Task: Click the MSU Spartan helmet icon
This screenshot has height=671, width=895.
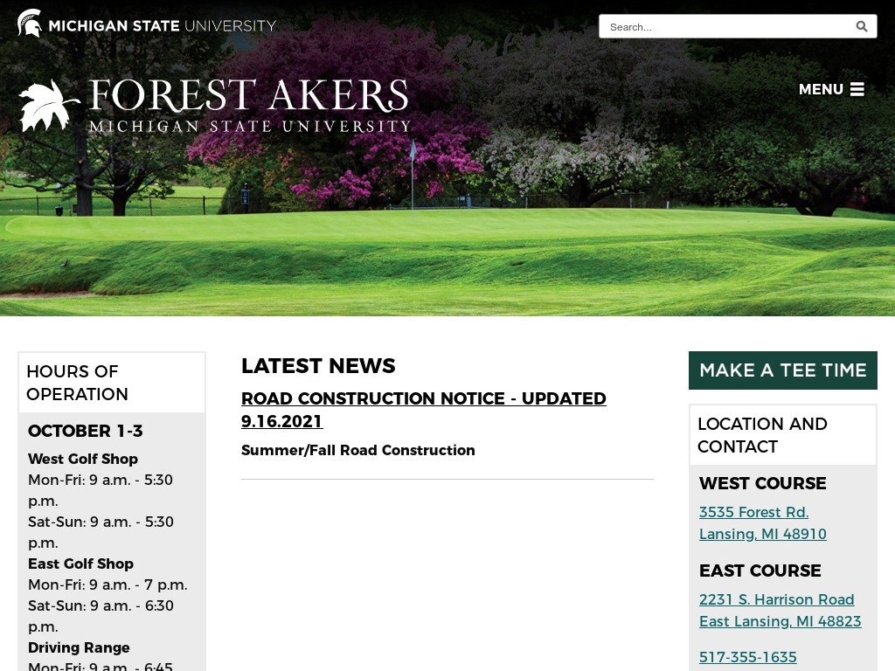Action: [29, 23]
